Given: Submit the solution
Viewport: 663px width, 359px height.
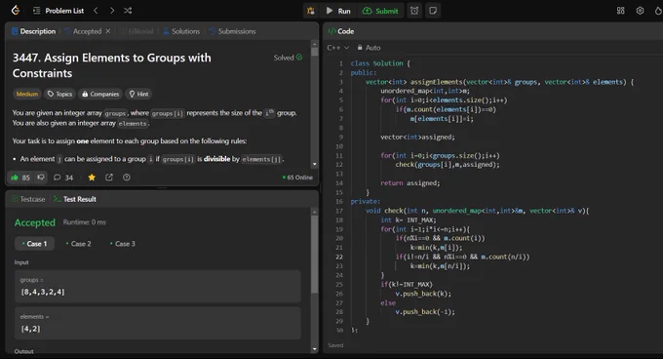Looking at the screenshot, I should [380, 11].
